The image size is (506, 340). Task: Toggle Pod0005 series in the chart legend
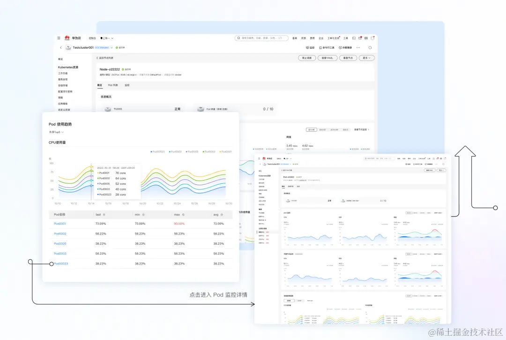pos(192,151)
